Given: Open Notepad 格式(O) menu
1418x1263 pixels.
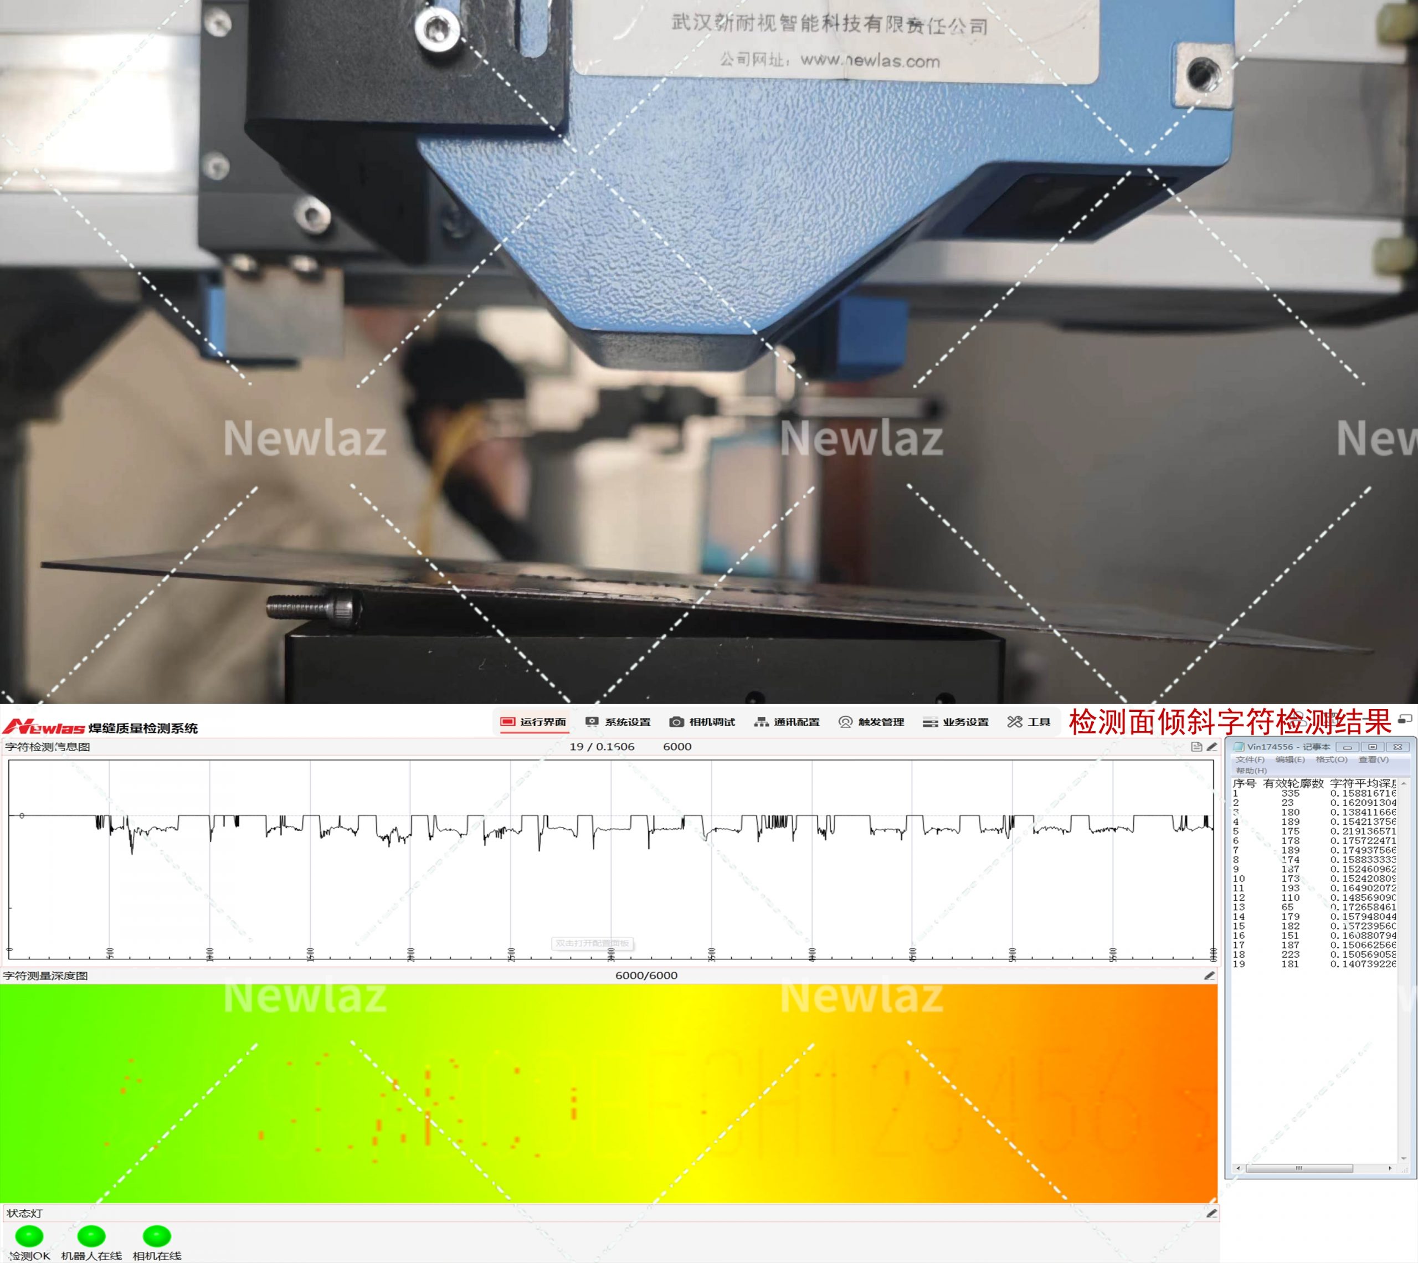Looking at the screenshot, I should point(1331,759).
